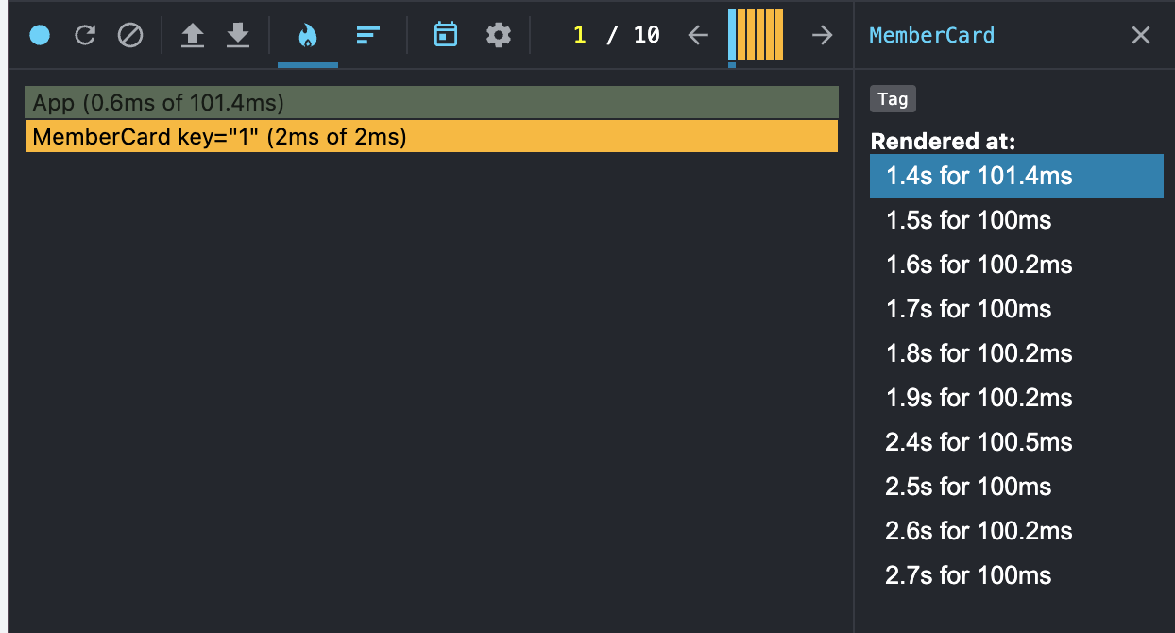Screen dimensions: 1175x633
Task: Select MemberCard key="1" flamegraph bar
Action: [432, 136]
